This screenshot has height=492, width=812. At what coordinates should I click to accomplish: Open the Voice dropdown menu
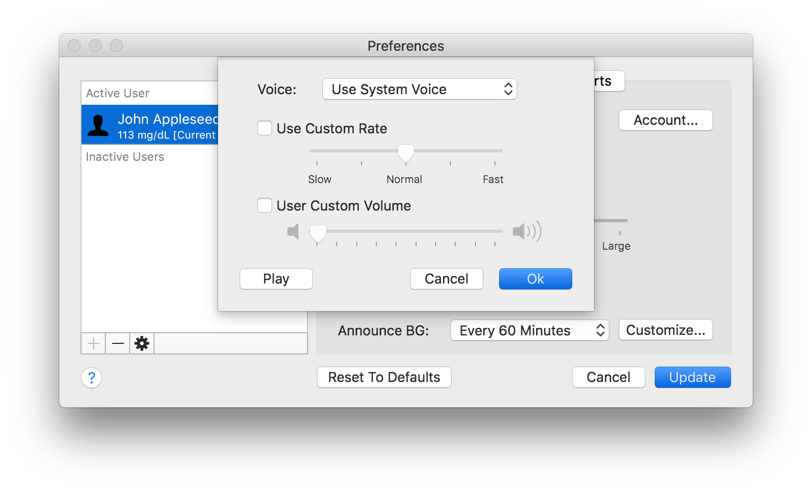pos(419,89)
